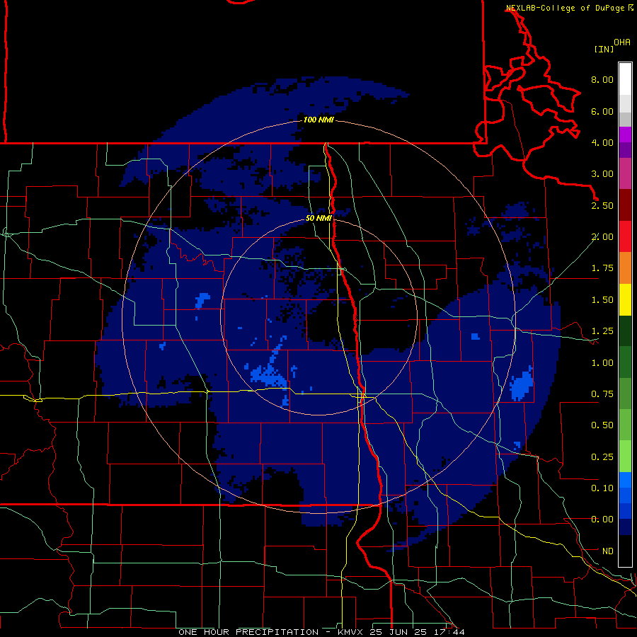
Task: Select the dark red swatch above 2.50
Action: click(625, 205)
